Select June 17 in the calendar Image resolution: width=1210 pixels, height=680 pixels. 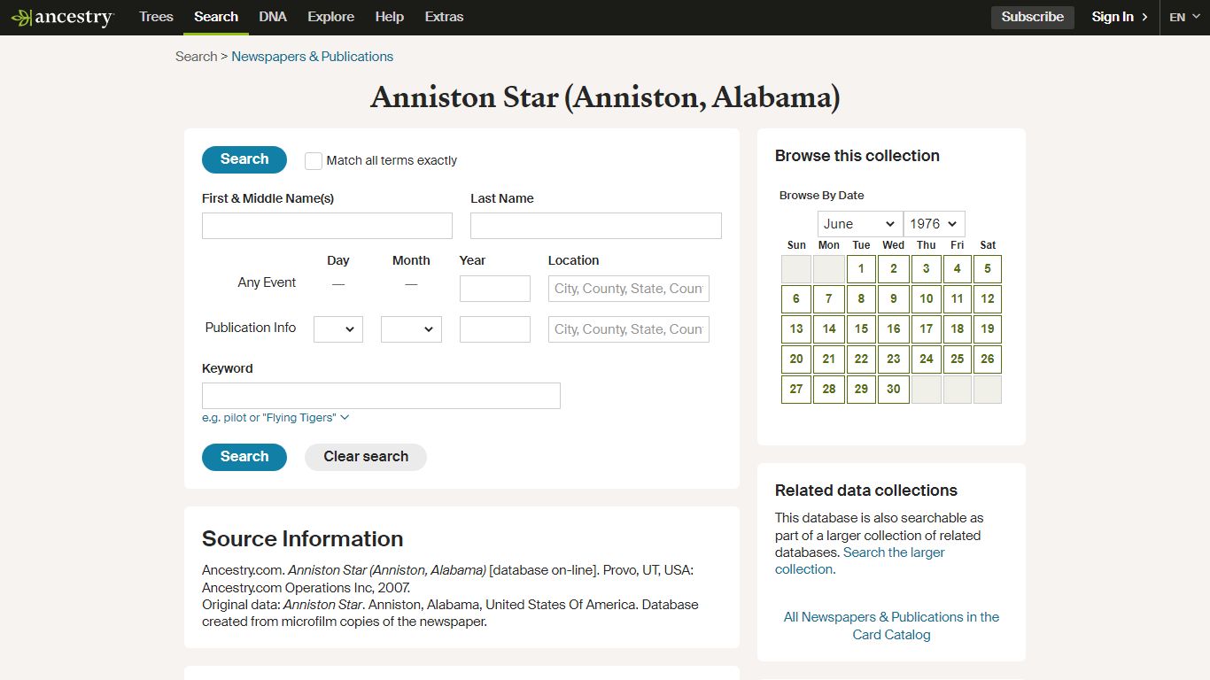(x=926, y=329)
